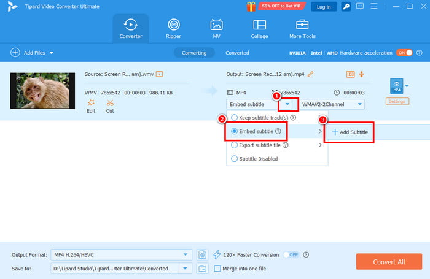Viewport: 430px width, 279px height.
Task: Open the orange Settings button
Action: [397, 101]
